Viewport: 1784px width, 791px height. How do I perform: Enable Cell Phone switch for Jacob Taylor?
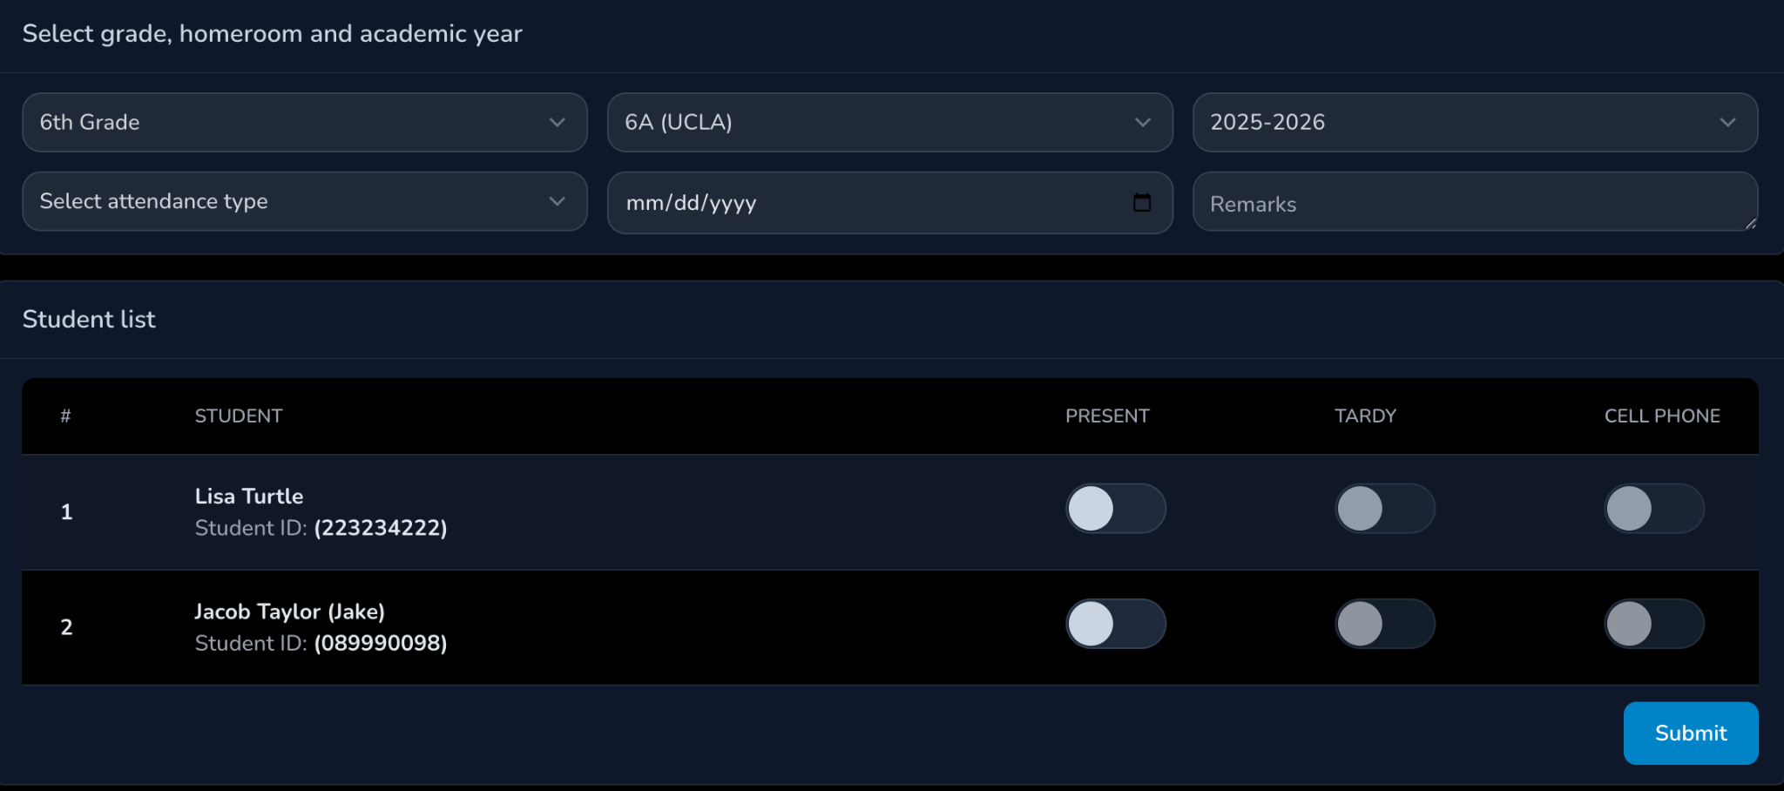(1653, 624)
